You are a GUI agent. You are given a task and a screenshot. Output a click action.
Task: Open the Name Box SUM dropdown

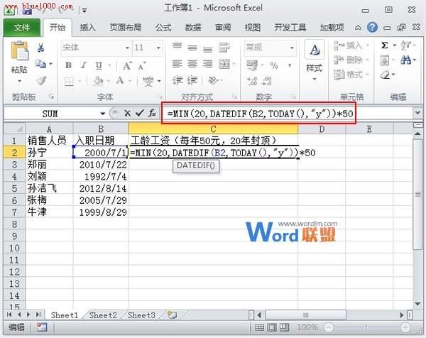pyautogui.click(x=102, y=114)
